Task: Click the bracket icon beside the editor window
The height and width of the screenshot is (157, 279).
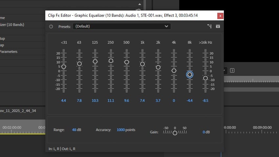Action: coord(232,70)
